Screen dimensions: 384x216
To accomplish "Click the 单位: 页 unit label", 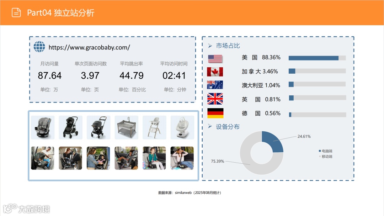I will (90, 90).
